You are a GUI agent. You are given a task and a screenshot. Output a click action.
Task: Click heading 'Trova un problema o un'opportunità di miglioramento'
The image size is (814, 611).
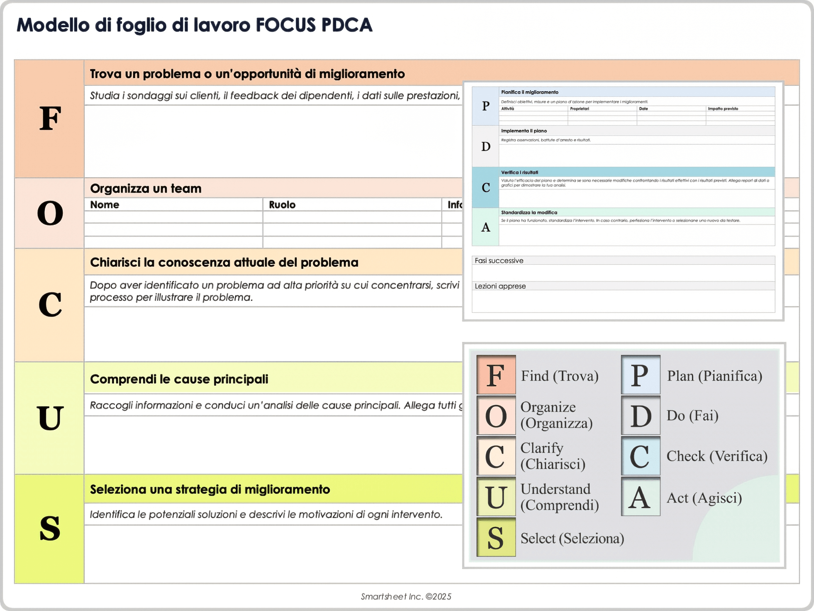[x=248, y=74]
